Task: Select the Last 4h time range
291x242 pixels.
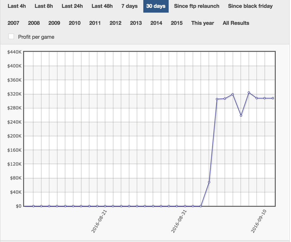Action: pyautogui.click(x=17, y=6)
